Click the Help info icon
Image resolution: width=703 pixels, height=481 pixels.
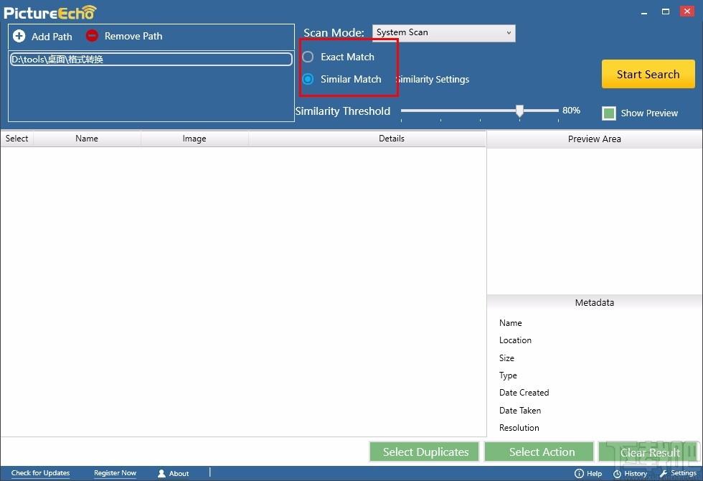[580, 473]
